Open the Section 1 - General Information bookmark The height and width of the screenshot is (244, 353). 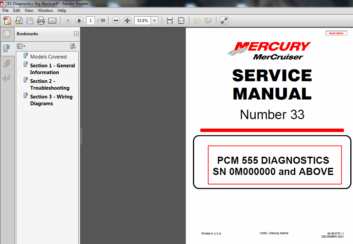coord(53,69)
